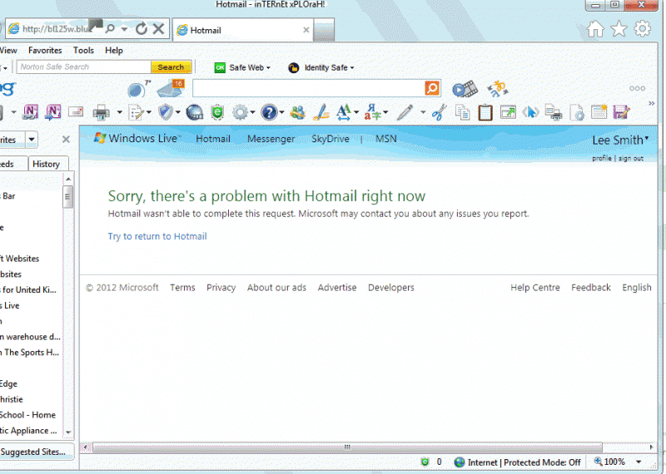Click the printer icon in command bar

tap(101, 113)
